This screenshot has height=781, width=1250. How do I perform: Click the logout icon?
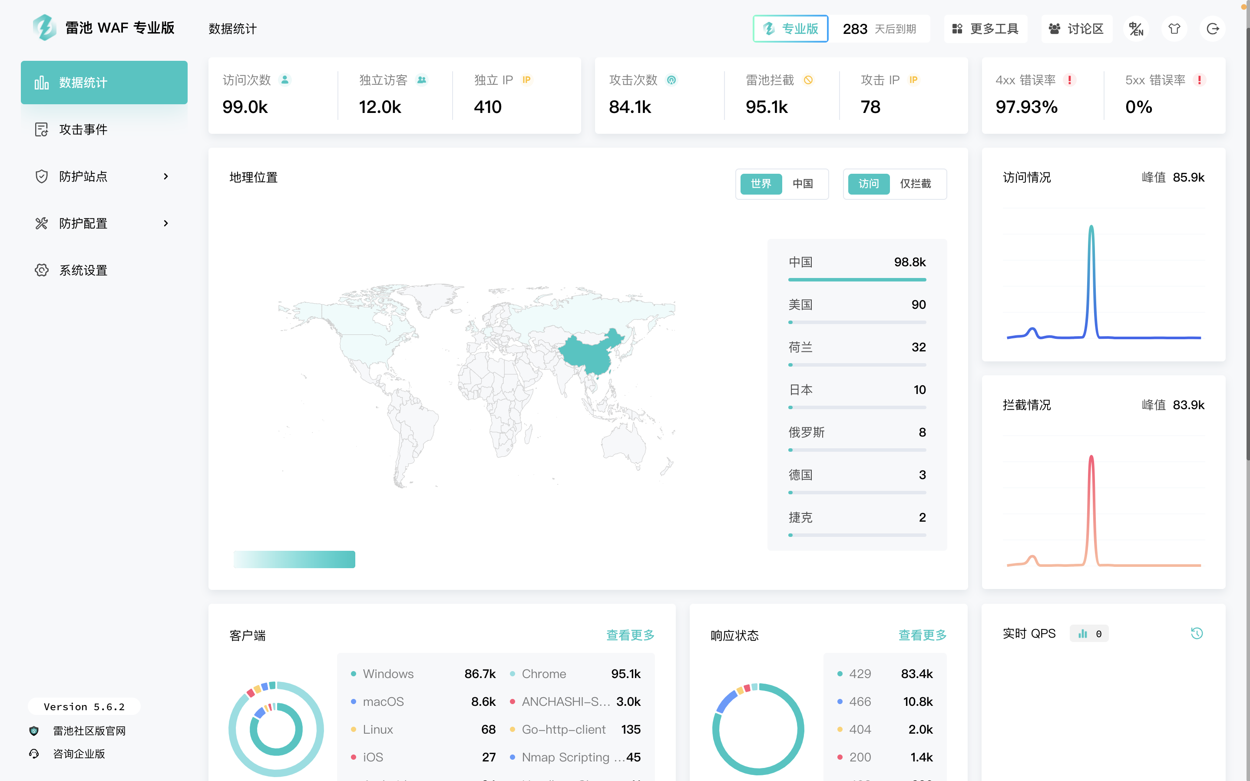[1212, 29]
